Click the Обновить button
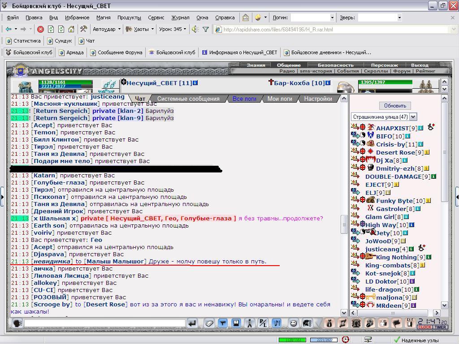459x344 pixels. [x=395, y=106]
